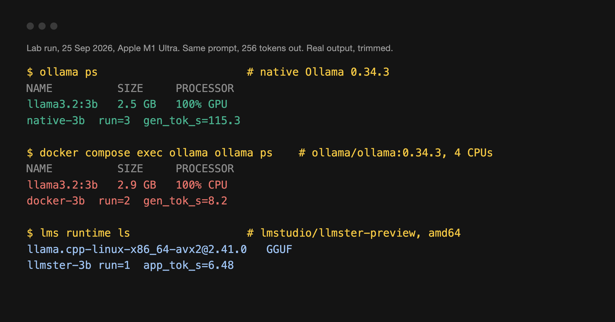The width and height of the screenshot is (615, 322).
Task: Click the 'Lab run, 25 Sep 2026' caption
Action: (x=210, y=48)
